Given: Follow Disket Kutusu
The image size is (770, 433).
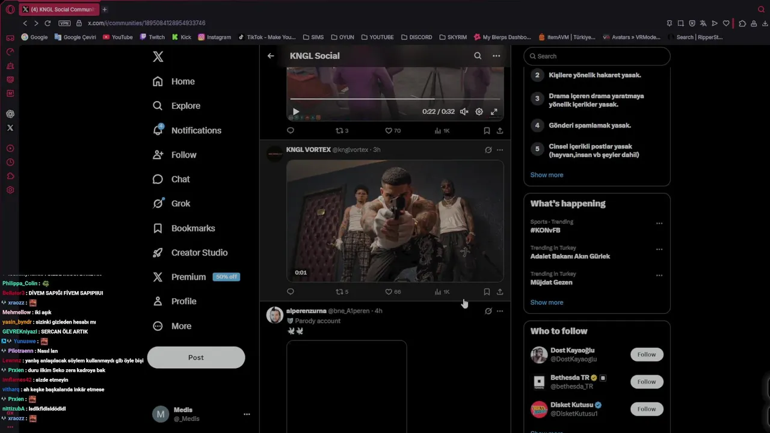Looking at the screenshot, I should point(647,409).
